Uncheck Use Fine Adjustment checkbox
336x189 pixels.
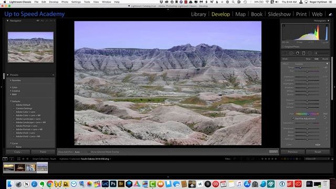pos(293,119)
